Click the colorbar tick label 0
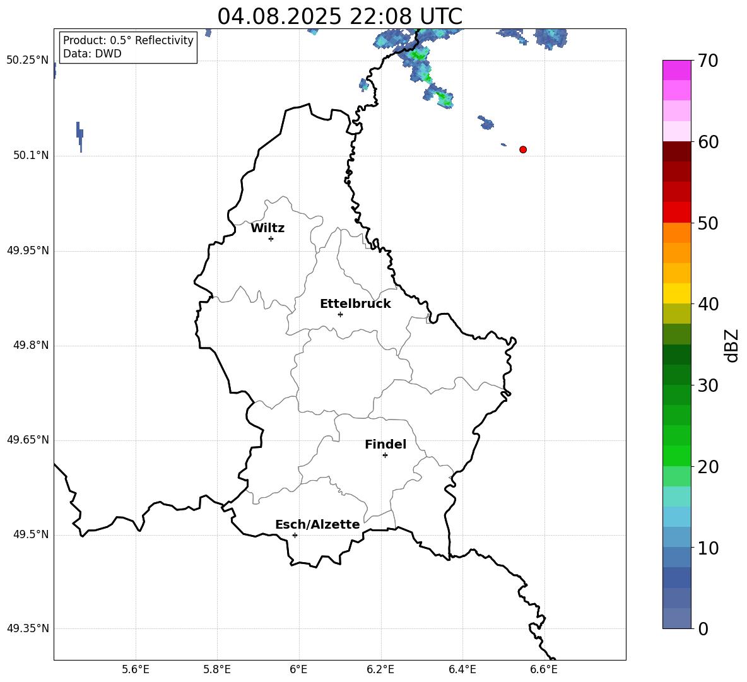The height and width of the screenshot is (682, 747). pos(703,628)
